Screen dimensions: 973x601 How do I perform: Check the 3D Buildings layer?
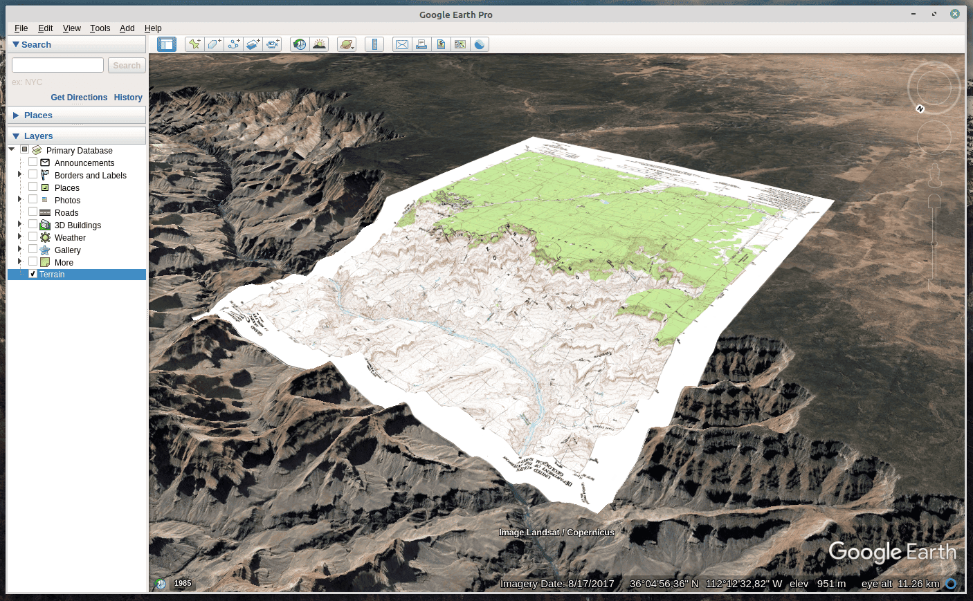point(33,225)
